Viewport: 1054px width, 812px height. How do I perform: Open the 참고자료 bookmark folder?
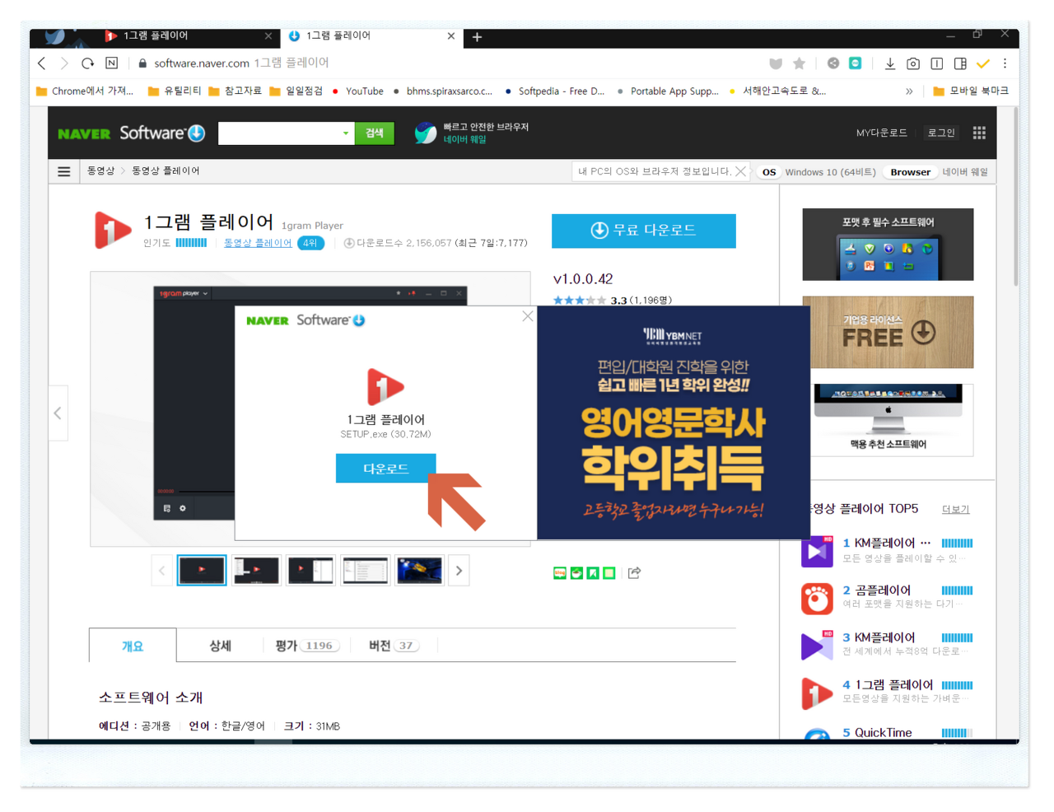(x=236, y=91)
